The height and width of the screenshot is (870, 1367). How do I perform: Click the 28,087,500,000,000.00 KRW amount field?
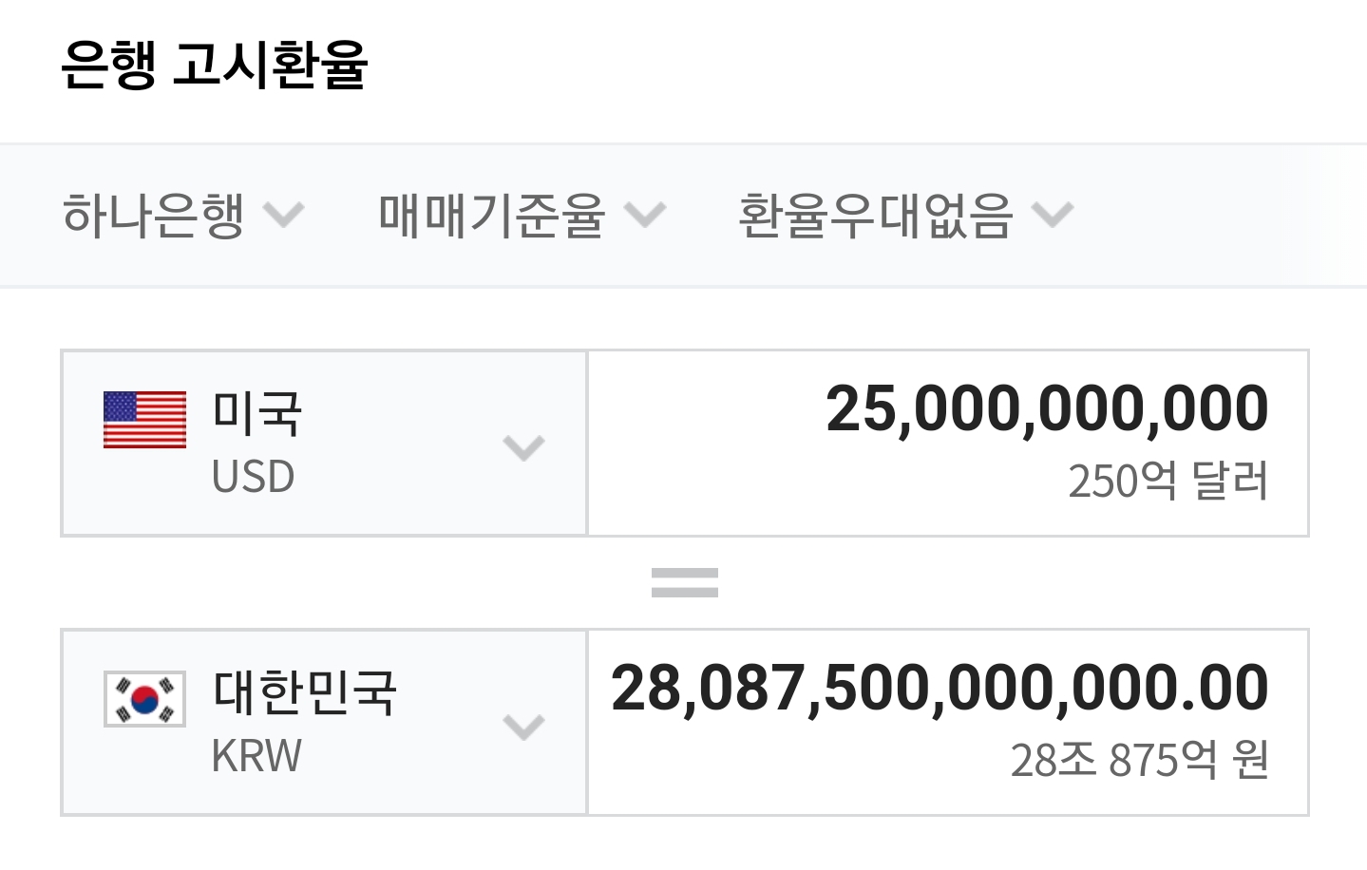pos(940,689)
